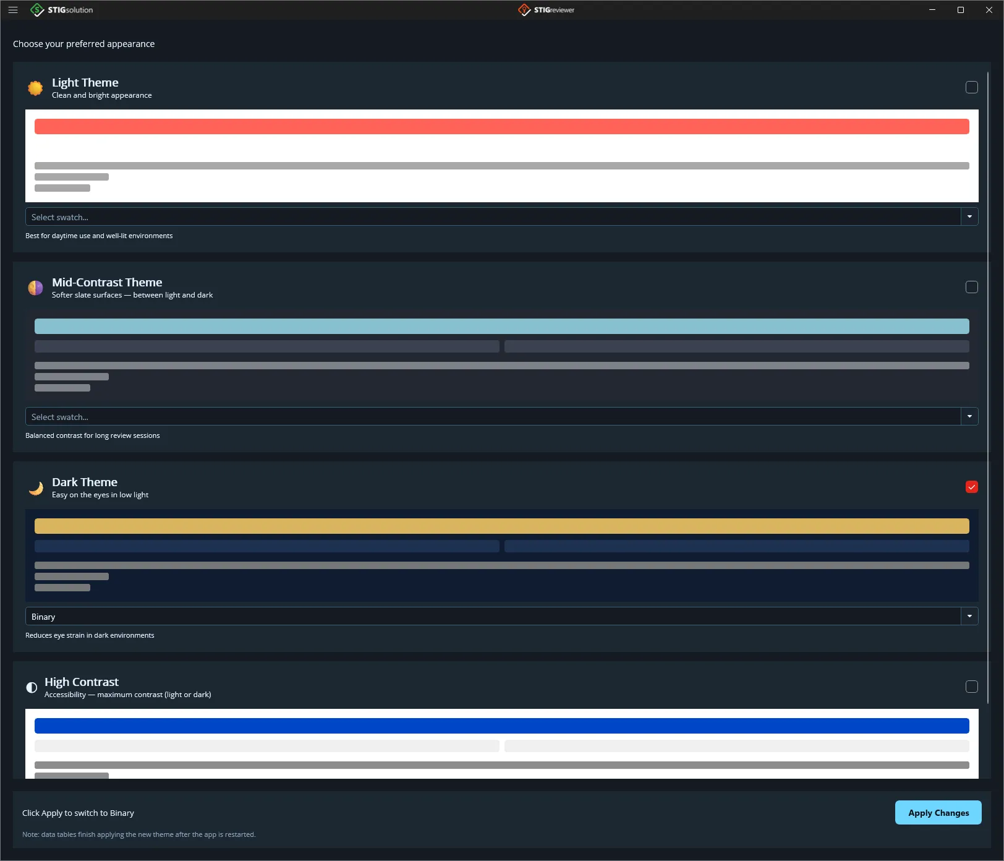This screenshot has width=1004, height=861.
Task: Click the Light Theme title
Action: coord(85,82)
